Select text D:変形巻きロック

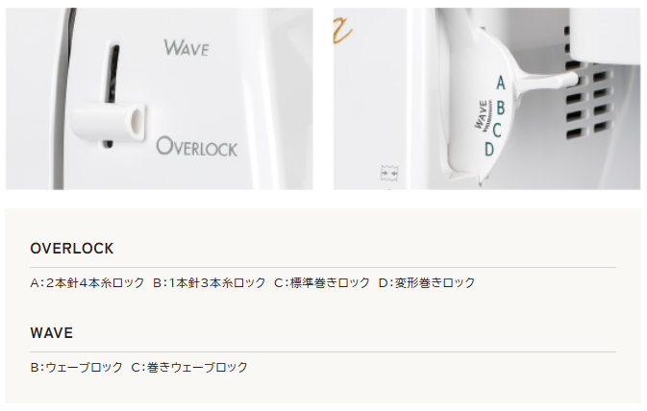(x=427, y=282)
